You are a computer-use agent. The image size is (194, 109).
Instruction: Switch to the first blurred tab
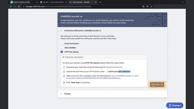[x=24, y=2]
